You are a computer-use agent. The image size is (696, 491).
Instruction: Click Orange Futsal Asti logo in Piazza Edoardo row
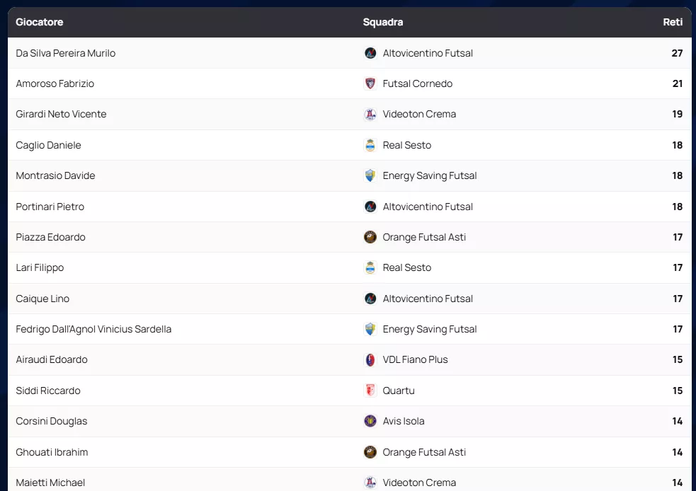point(370,237)
